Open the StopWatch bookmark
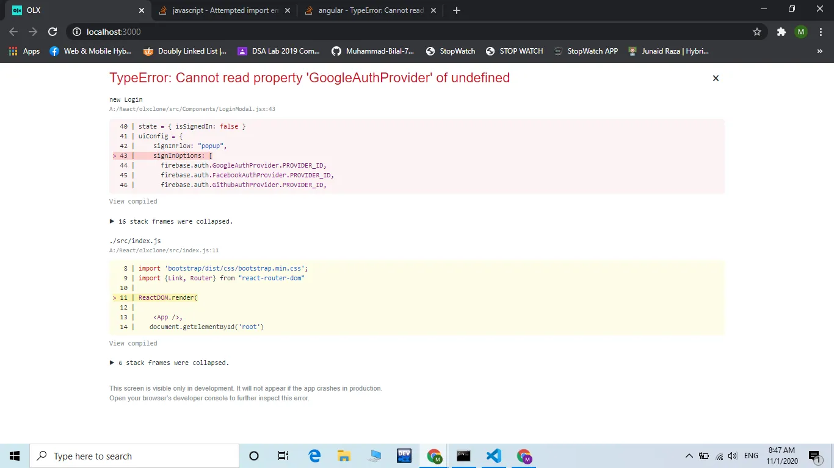The image size is (834, 468). pyautogui.click(x=451, y=51)
